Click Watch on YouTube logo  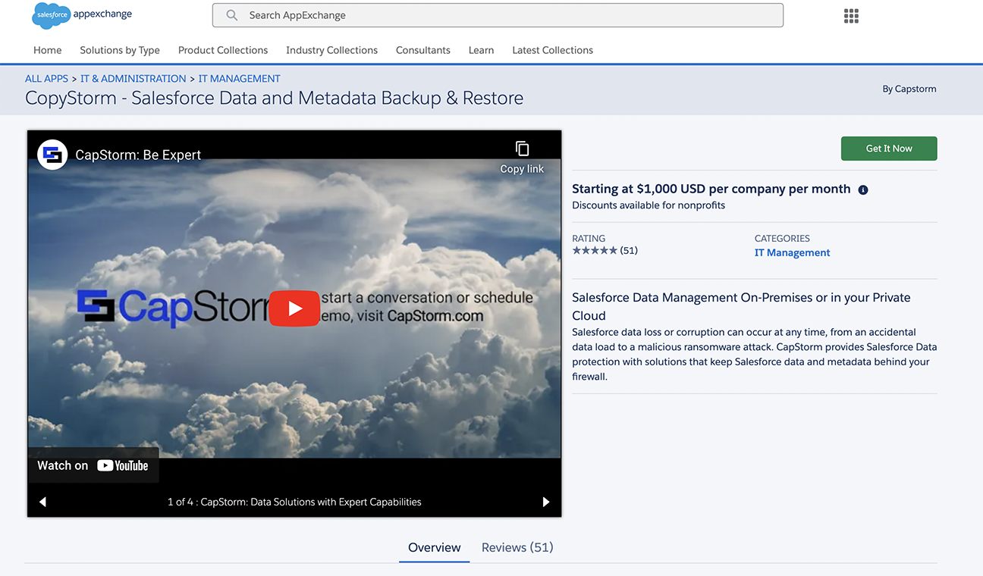pyautogui.click(x=93, y=465)
